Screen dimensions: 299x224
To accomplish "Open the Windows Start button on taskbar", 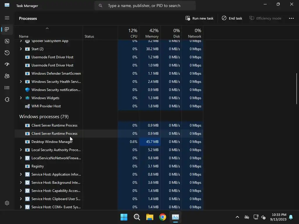I will coord(124,217).
